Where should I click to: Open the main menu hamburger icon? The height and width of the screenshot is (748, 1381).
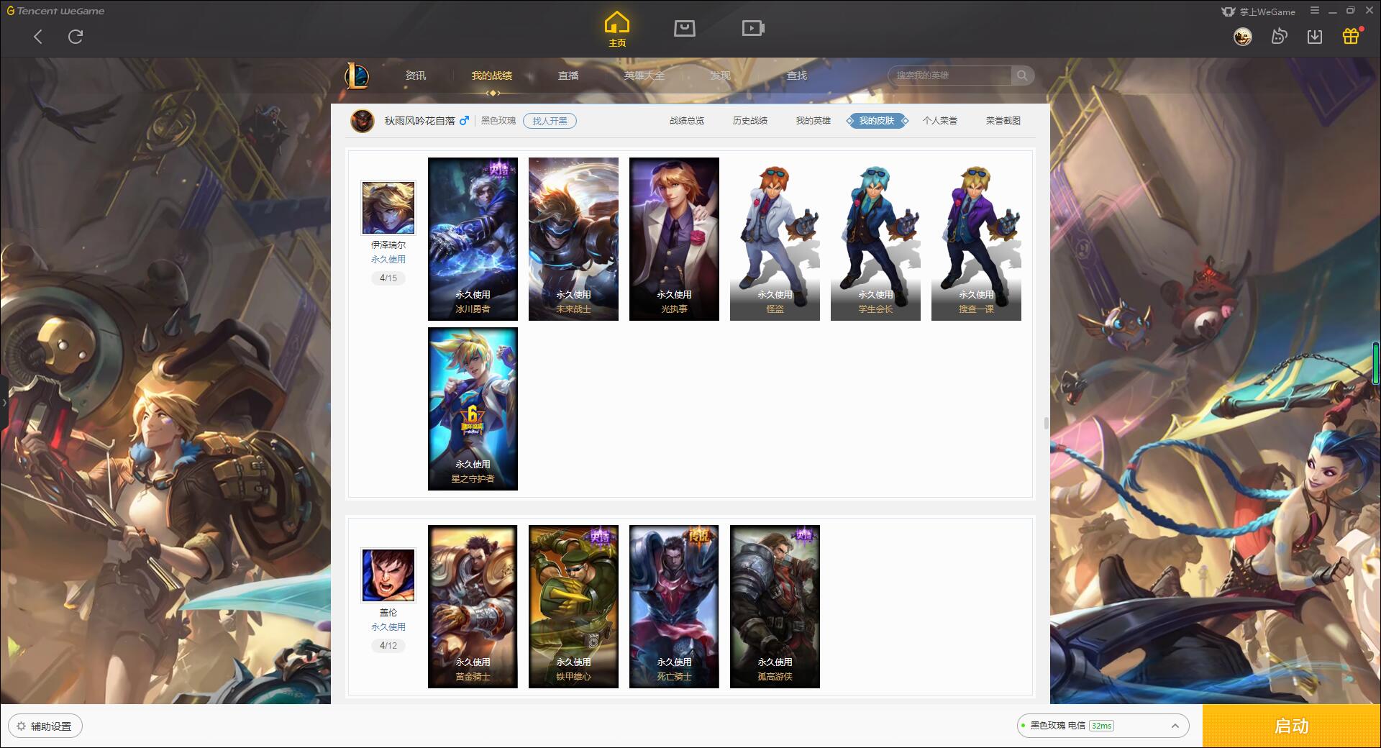pos(1315,11)
